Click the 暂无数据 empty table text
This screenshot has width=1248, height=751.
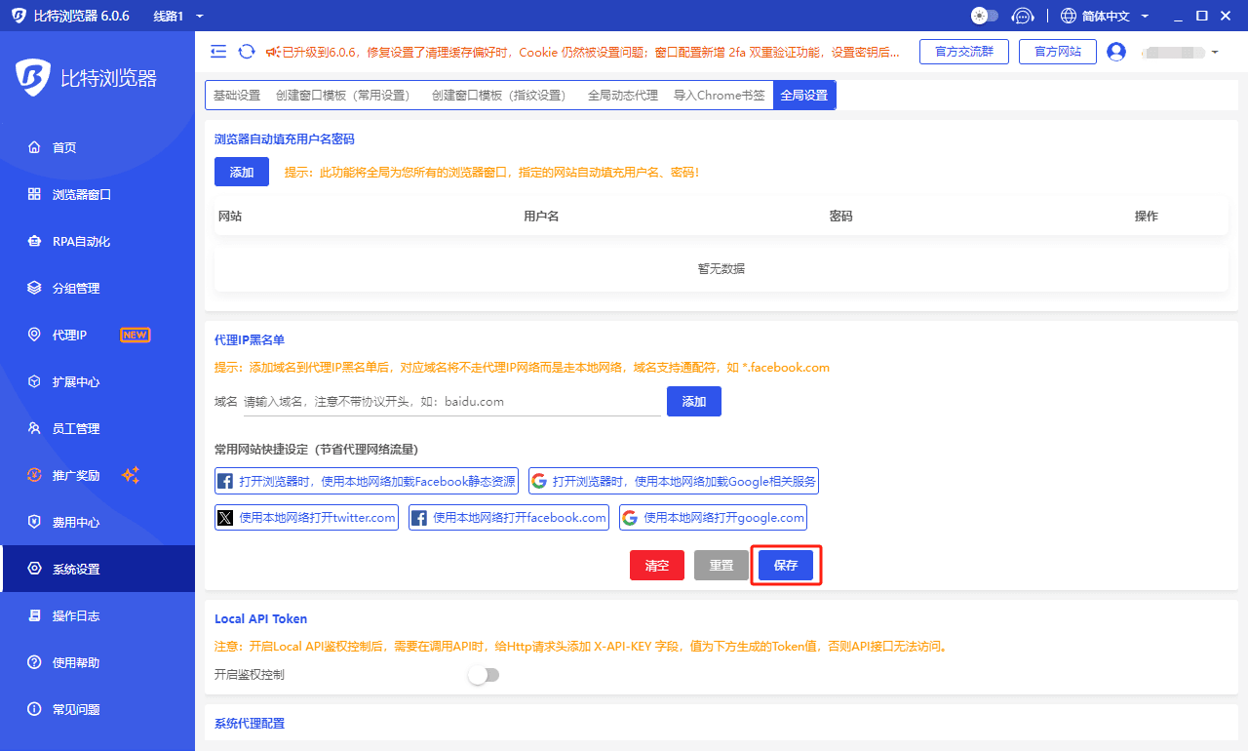(x=721, y=268)
